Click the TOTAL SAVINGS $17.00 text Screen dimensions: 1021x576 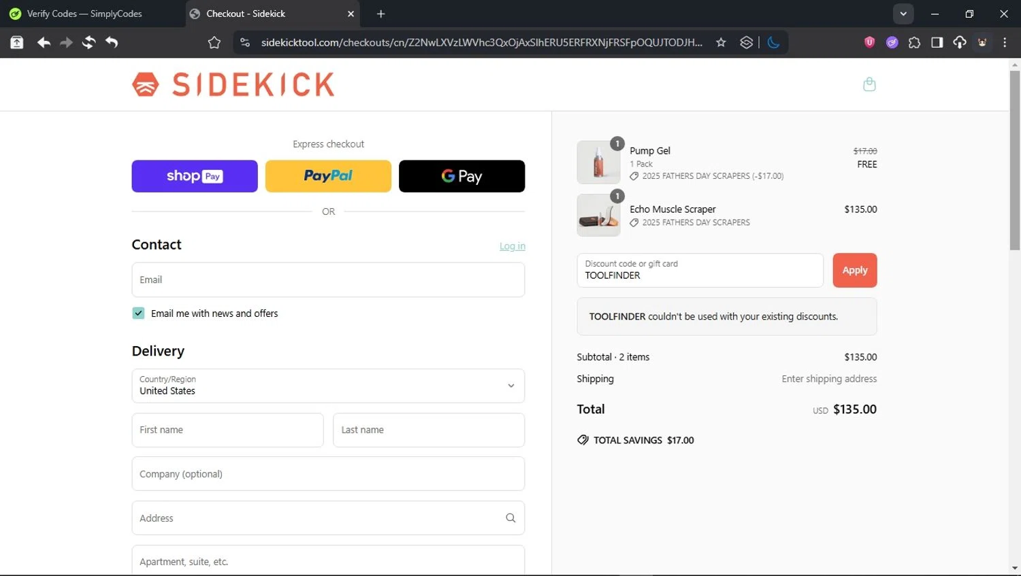tap(643, 440)
